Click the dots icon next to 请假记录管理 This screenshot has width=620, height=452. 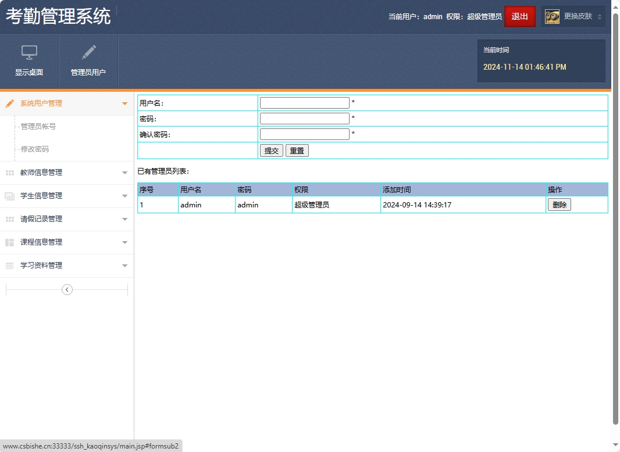click(9, 219)
